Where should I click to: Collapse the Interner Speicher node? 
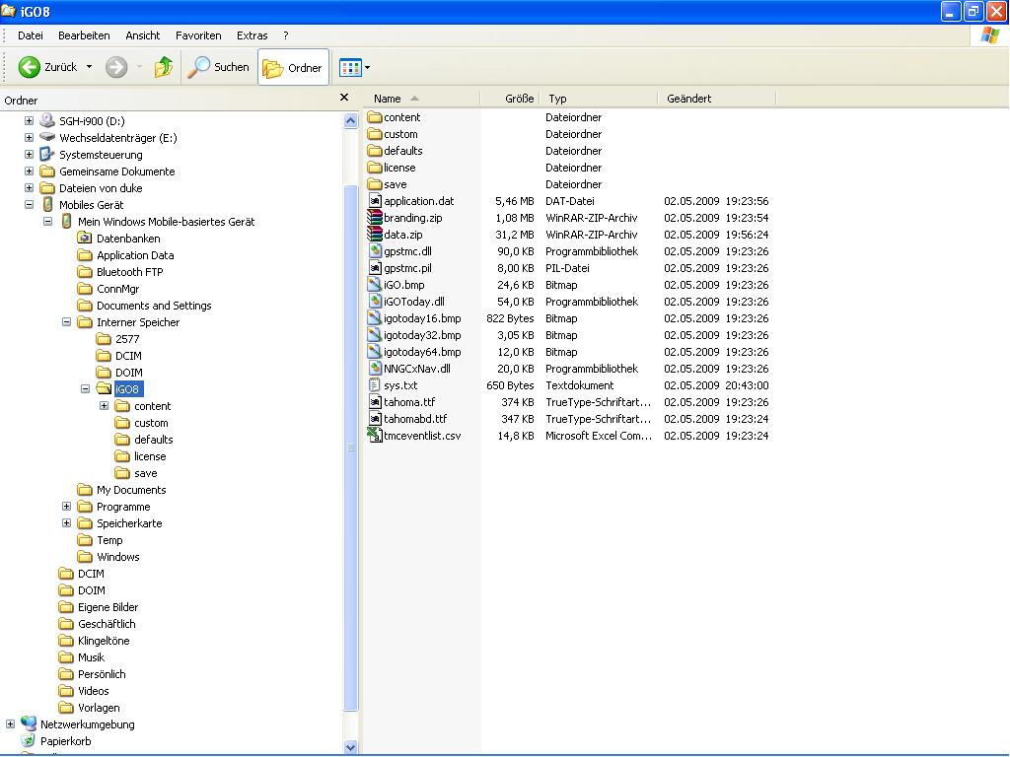coord(66,321)
